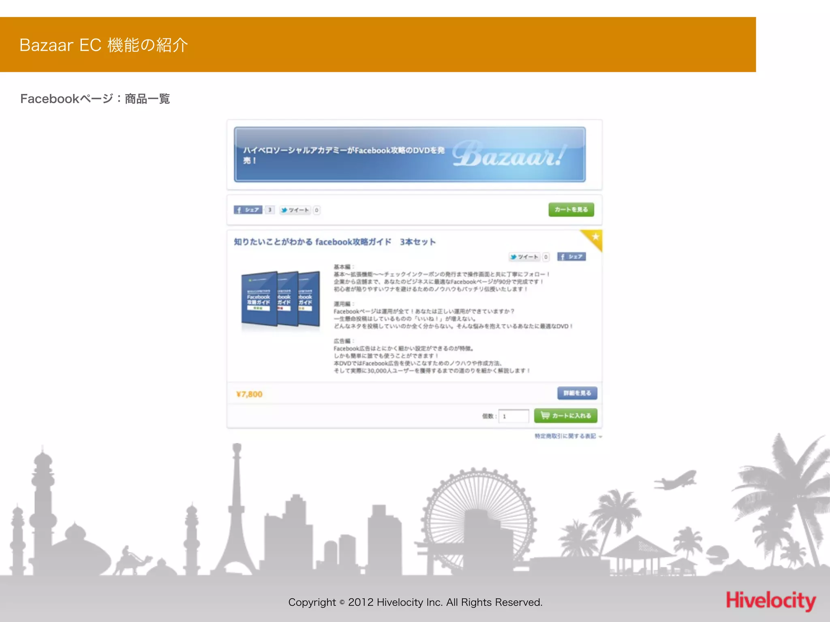The height and width of the screenshot is (622, 830).
Task: Click the ¥7,800 price text
Action: tap(250, 394)
